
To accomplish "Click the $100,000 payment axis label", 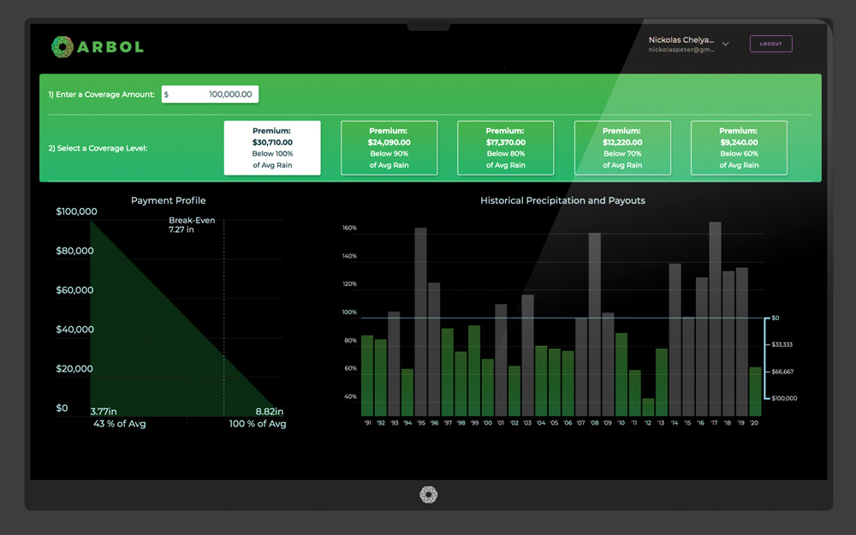I will coord(76,211).
